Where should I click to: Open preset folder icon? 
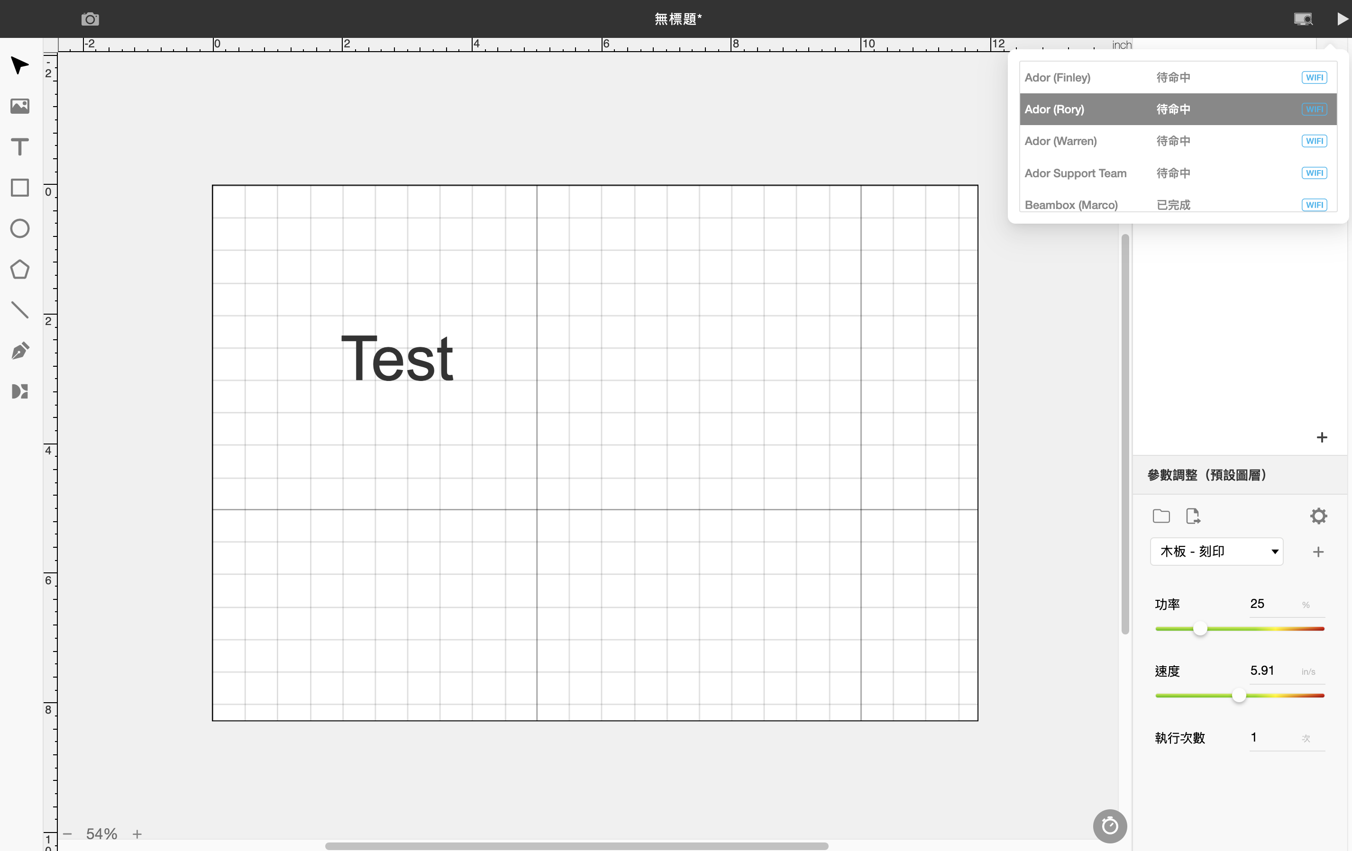tap(1161, 516)
